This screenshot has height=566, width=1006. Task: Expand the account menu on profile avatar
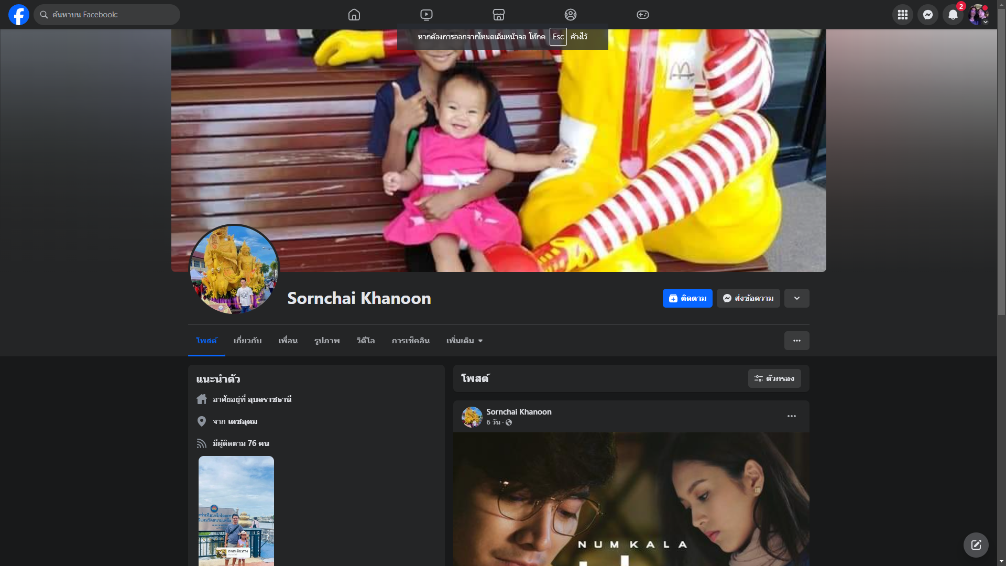click(978, 15)
